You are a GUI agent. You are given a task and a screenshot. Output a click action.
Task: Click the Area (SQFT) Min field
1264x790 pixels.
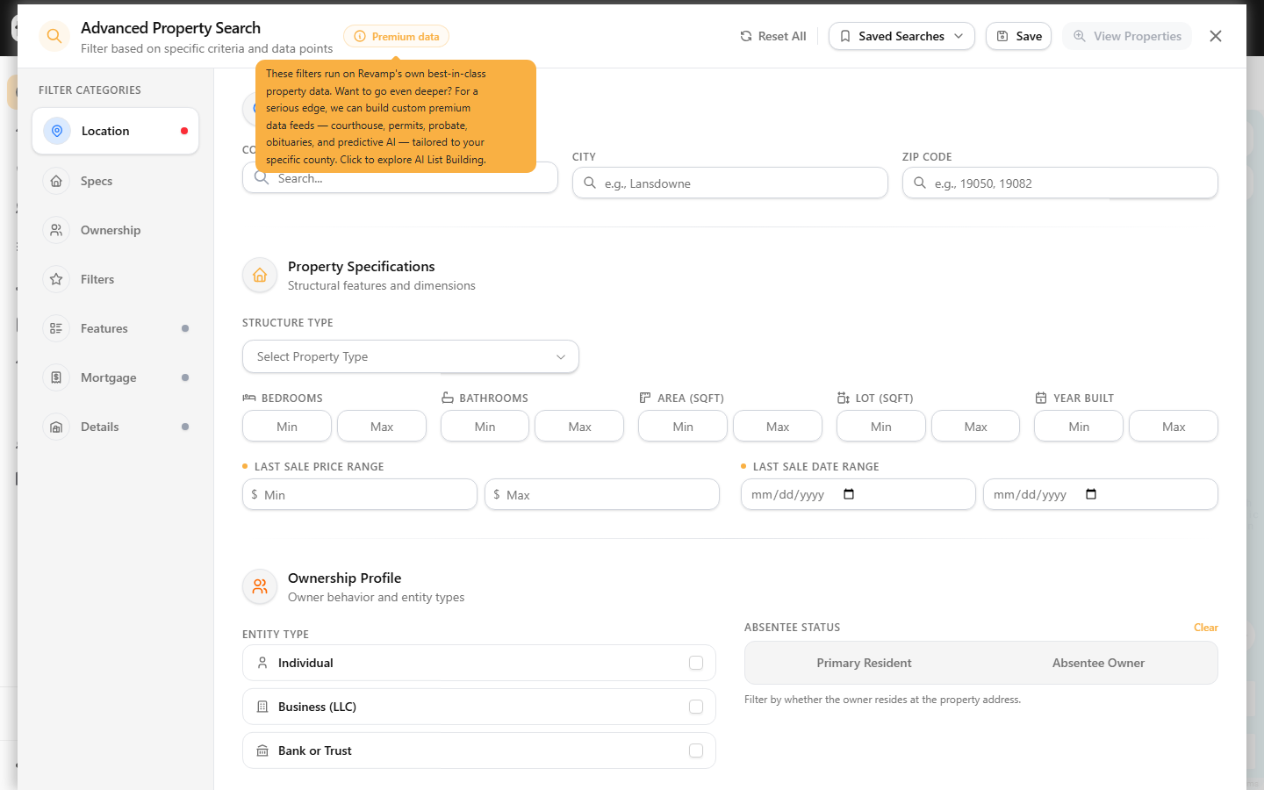tap(683, 427)
